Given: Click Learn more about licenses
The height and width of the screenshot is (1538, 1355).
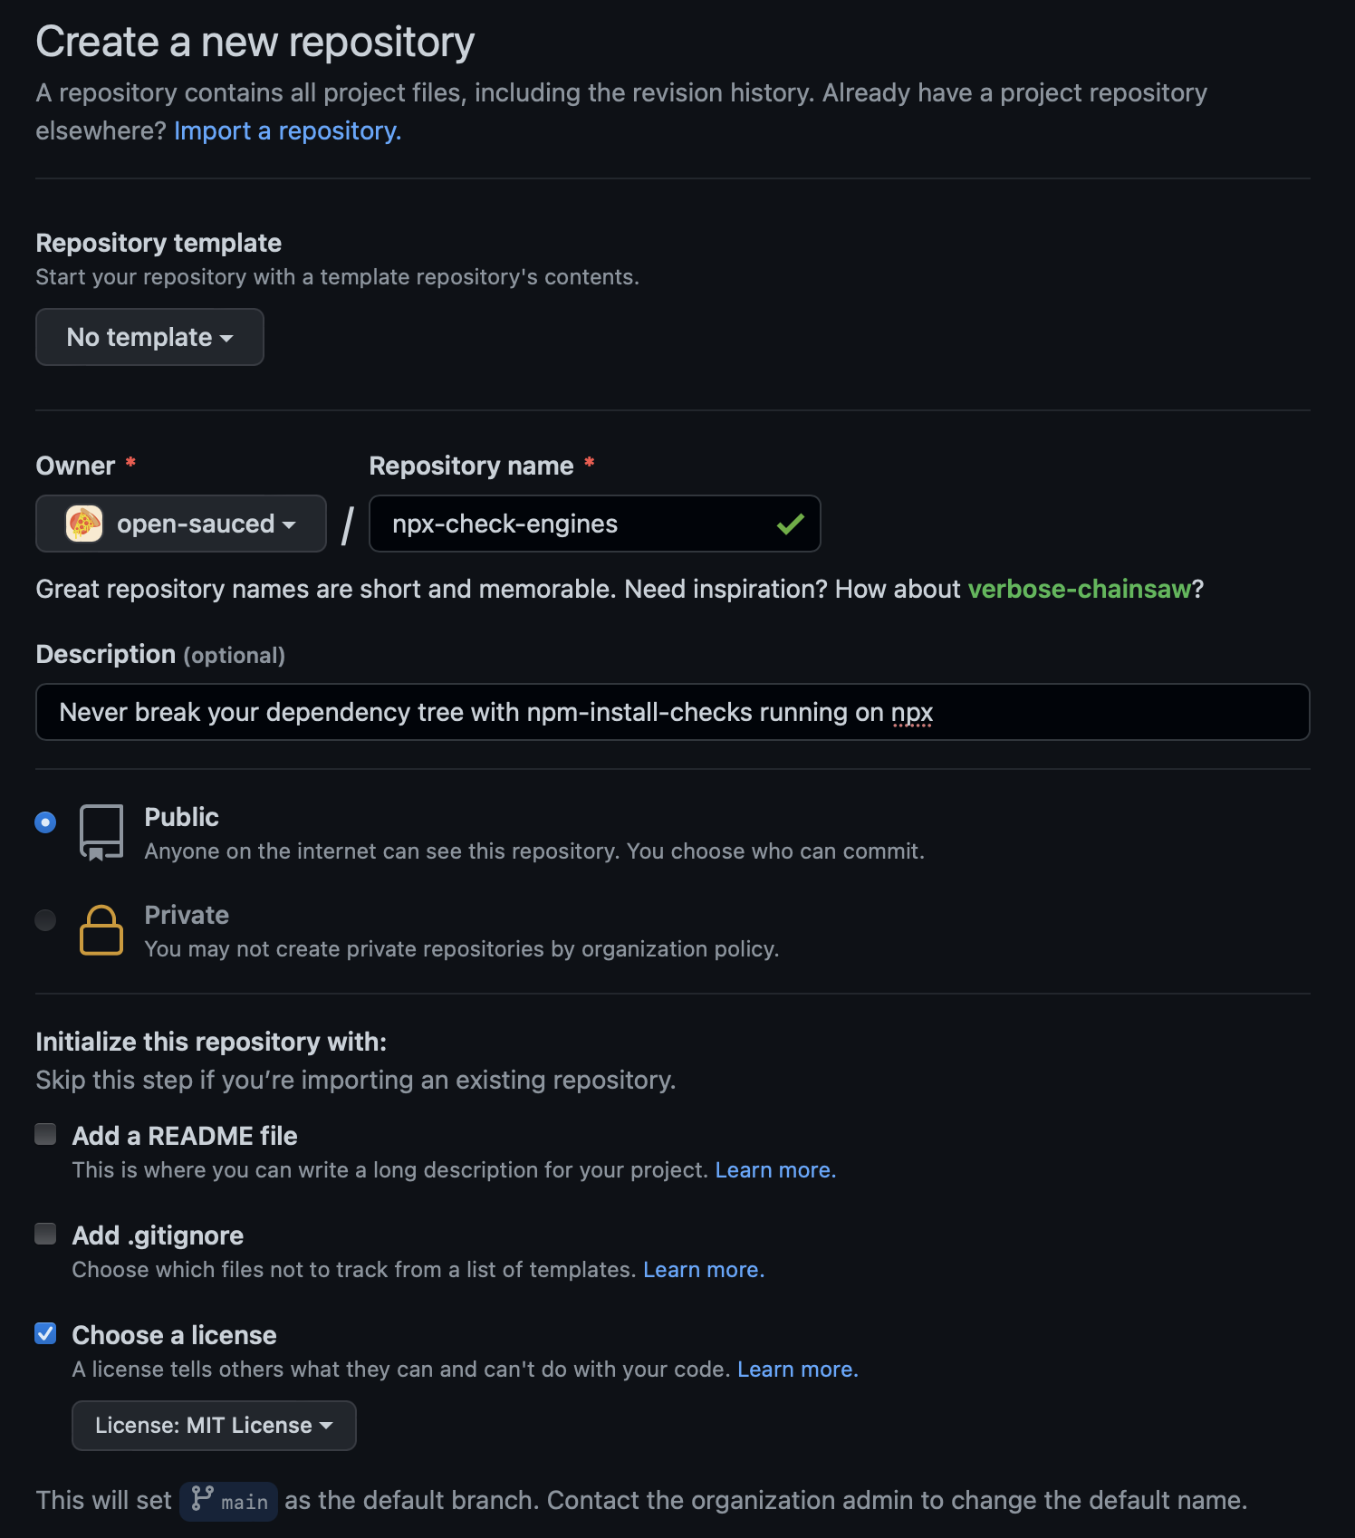Looking at the screenshot, I should 796,1369.
